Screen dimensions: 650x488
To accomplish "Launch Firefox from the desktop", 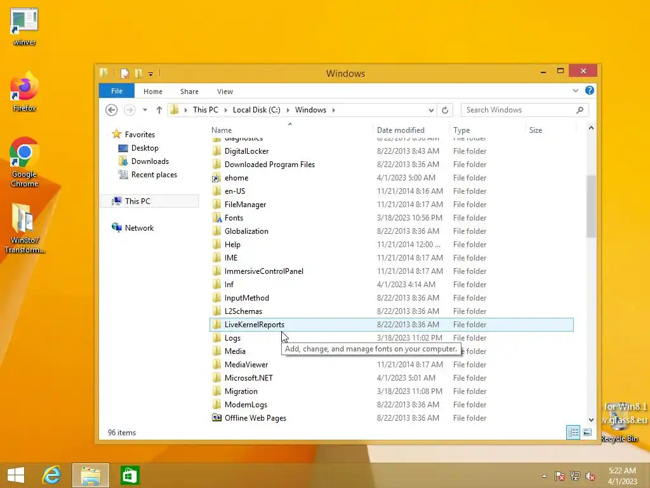I will tap(24, 91).
